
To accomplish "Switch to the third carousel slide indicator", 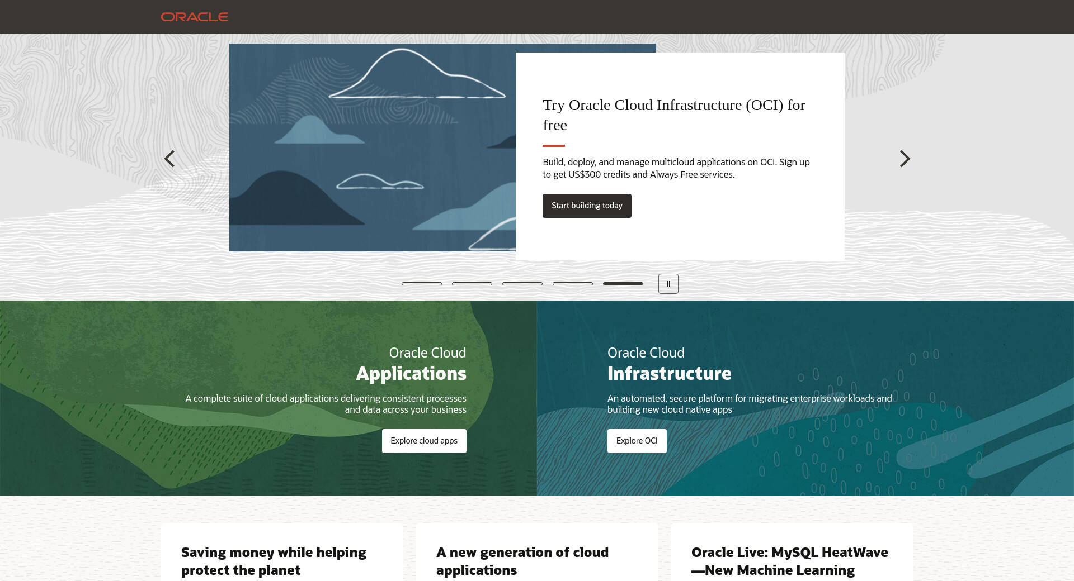I will click(x=522, y=284).
